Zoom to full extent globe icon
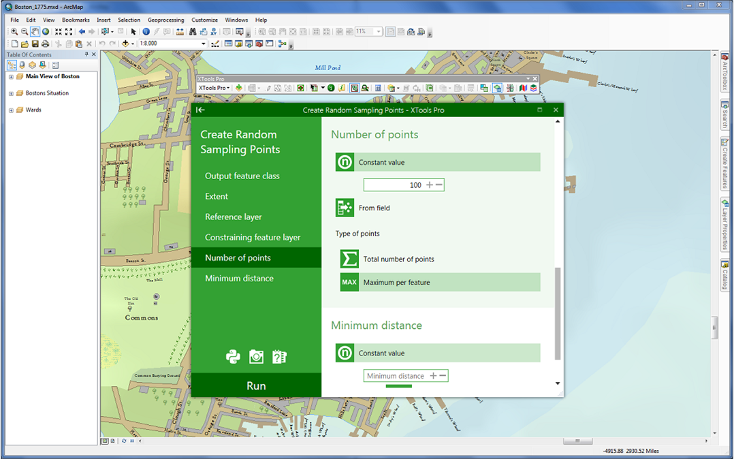Image resolution: width=734 pixels, height=459 pixels. tap(46, 32)
